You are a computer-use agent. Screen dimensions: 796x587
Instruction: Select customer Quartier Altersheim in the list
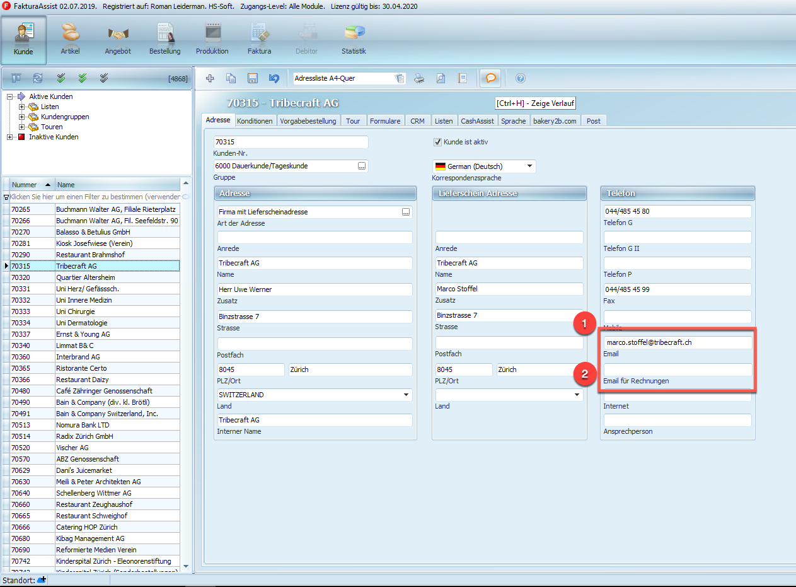point(95,277)
